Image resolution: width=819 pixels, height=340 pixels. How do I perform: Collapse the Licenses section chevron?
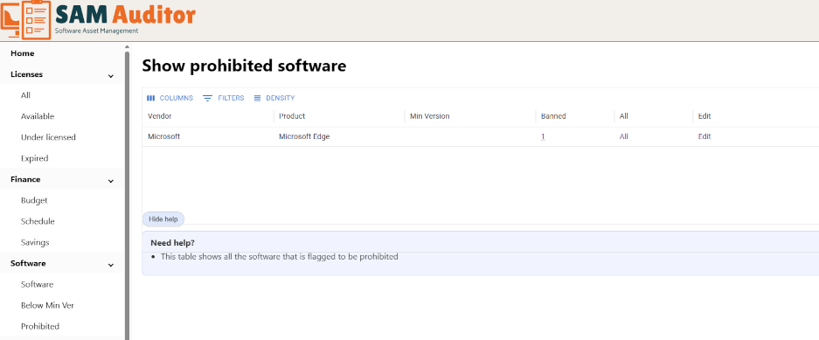[x=111, y=76]
